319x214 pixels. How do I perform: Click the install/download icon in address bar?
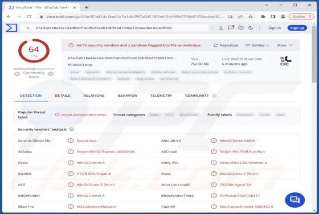coord(230,17)
